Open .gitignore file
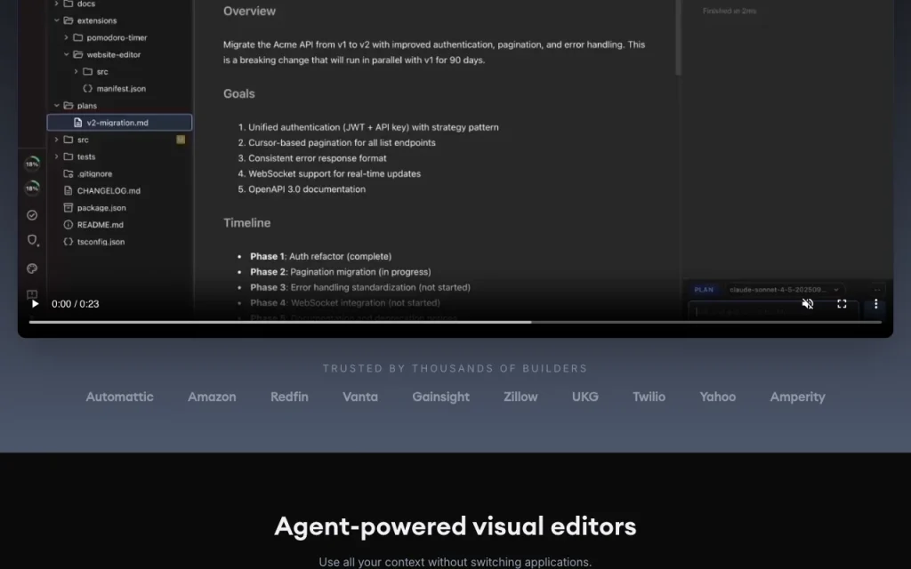 [94, 173]
